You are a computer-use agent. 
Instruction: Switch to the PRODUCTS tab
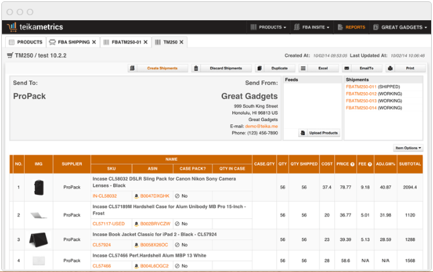click(x=26, y=42)
